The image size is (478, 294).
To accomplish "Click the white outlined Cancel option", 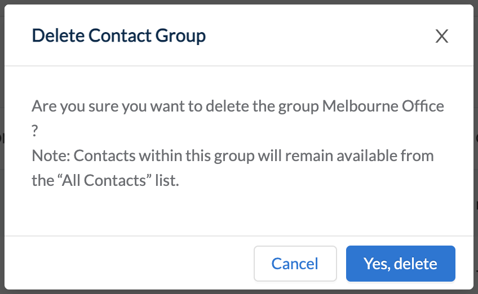I will pyautogui.click(x=295, y=264).
